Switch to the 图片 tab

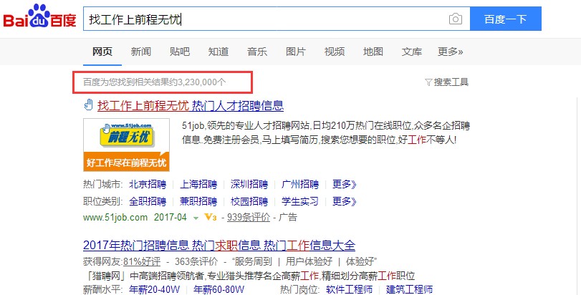coord(296,52)
